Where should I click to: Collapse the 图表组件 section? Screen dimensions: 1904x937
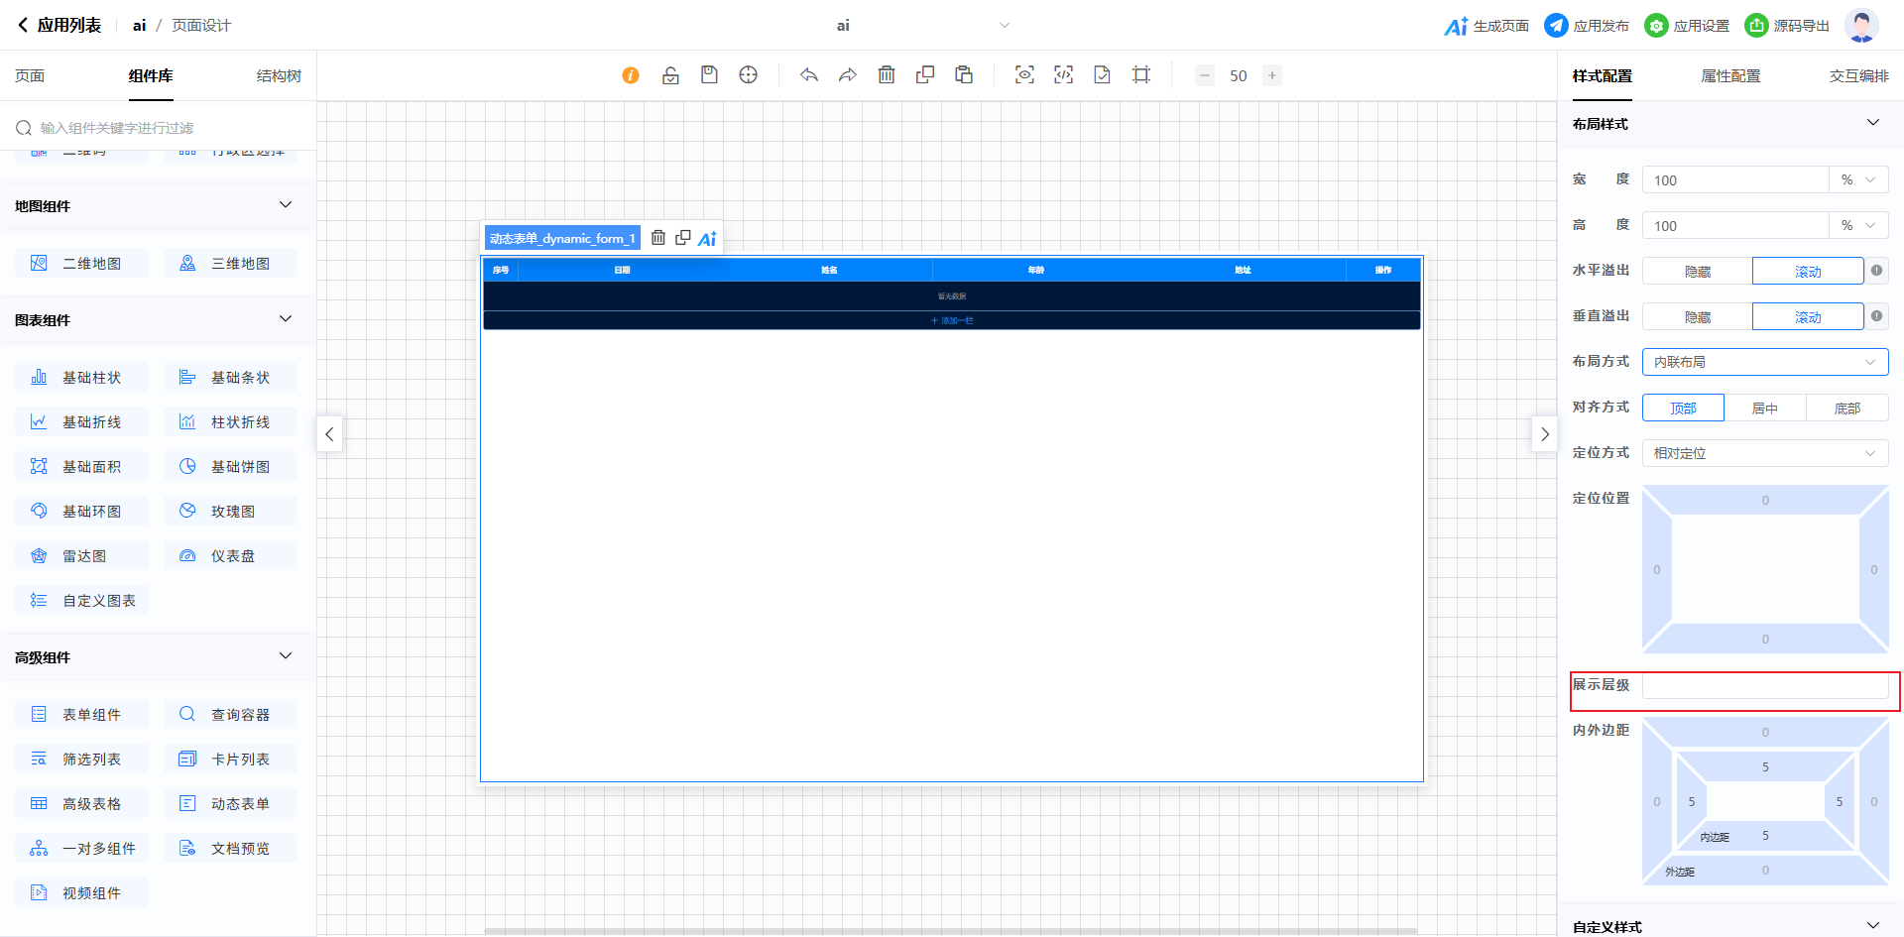click(x=286, y=319)
